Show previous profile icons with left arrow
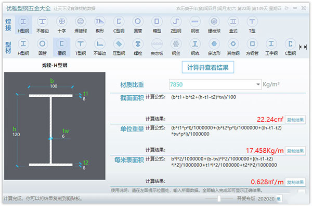 click(300, 47)
